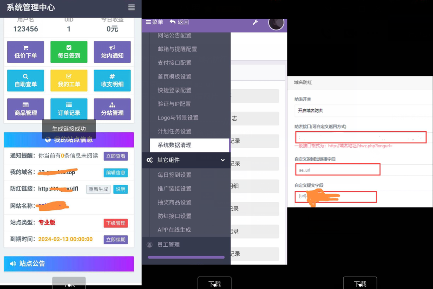Screen dimensions: 433x289
Task: Open 商品管理 tile
Action: [26, 109]
